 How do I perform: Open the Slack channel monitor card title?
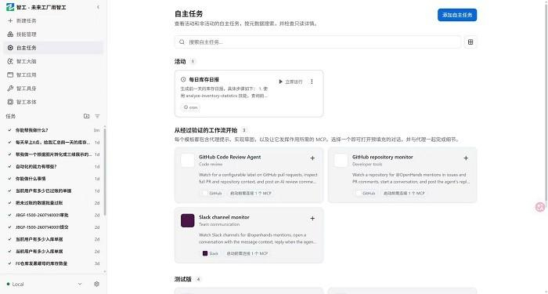[x=224, y=217]
